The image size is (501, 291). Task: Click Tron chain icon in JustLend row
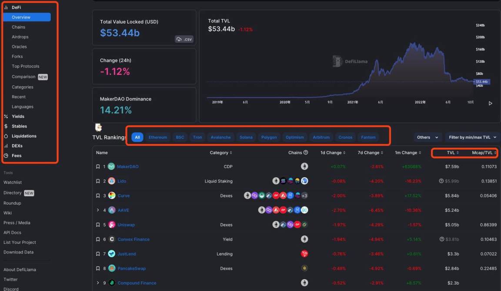click(x=304, y=254)
